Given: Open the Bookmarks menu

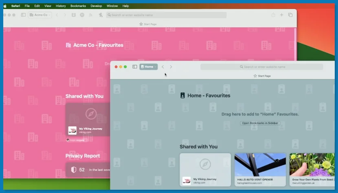Looking at the screenshot, I should (78, 6).
